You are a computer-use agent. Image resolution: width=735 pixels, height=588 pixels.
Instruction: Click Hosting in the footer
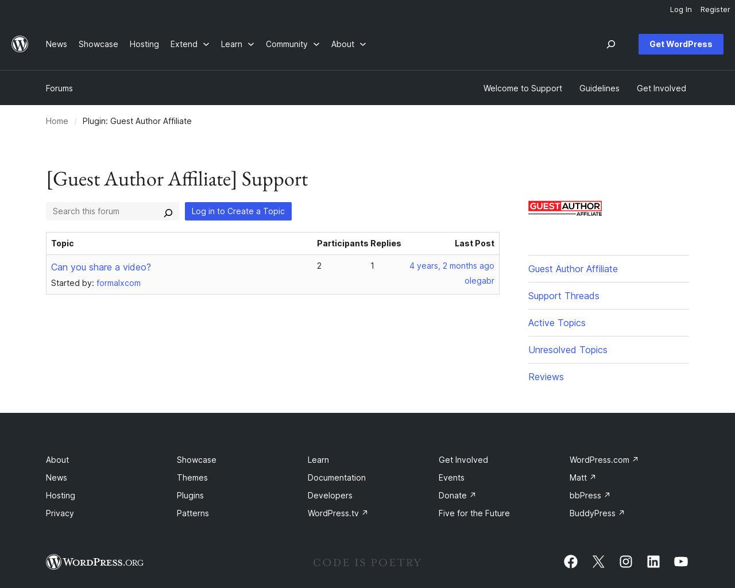60,496
